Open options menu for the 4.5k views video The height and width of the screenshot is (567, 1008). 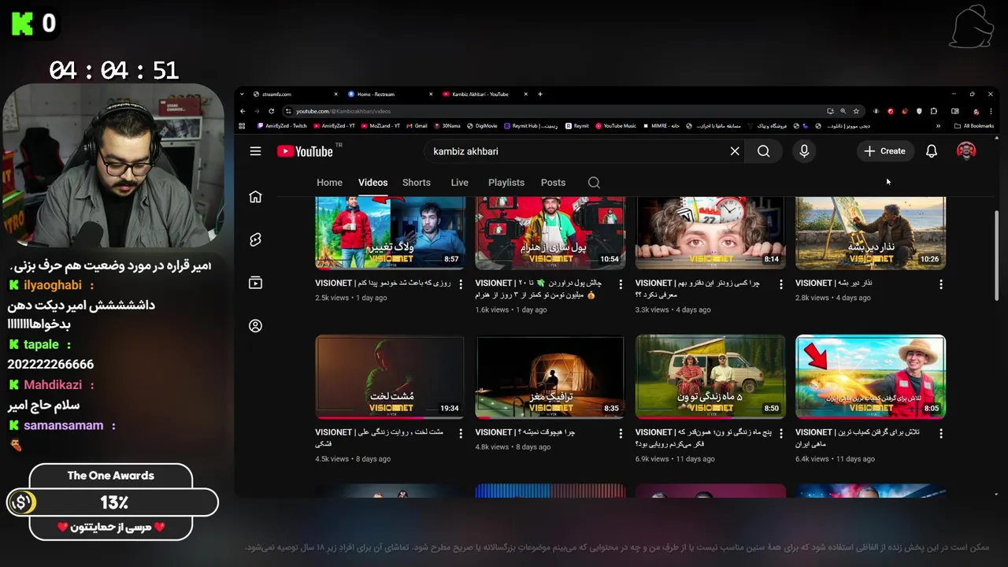[x=460, y=434]
